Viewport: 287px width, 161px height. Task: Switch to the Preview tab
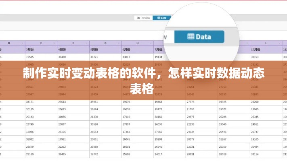point(144,18)
